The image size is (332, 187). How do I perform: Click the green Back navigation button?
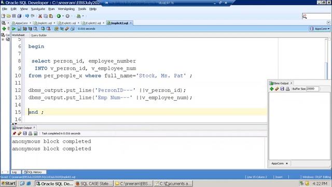click(59, 16)
